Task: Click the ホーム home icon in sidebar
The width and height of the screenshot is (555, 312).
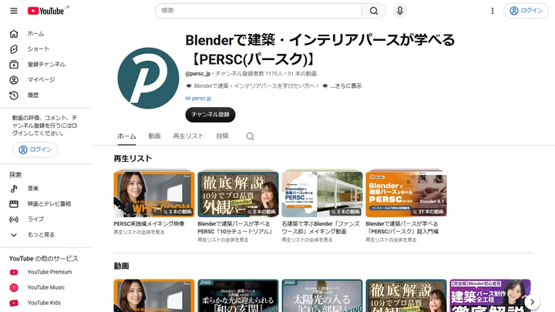Action: coord(14,34)
